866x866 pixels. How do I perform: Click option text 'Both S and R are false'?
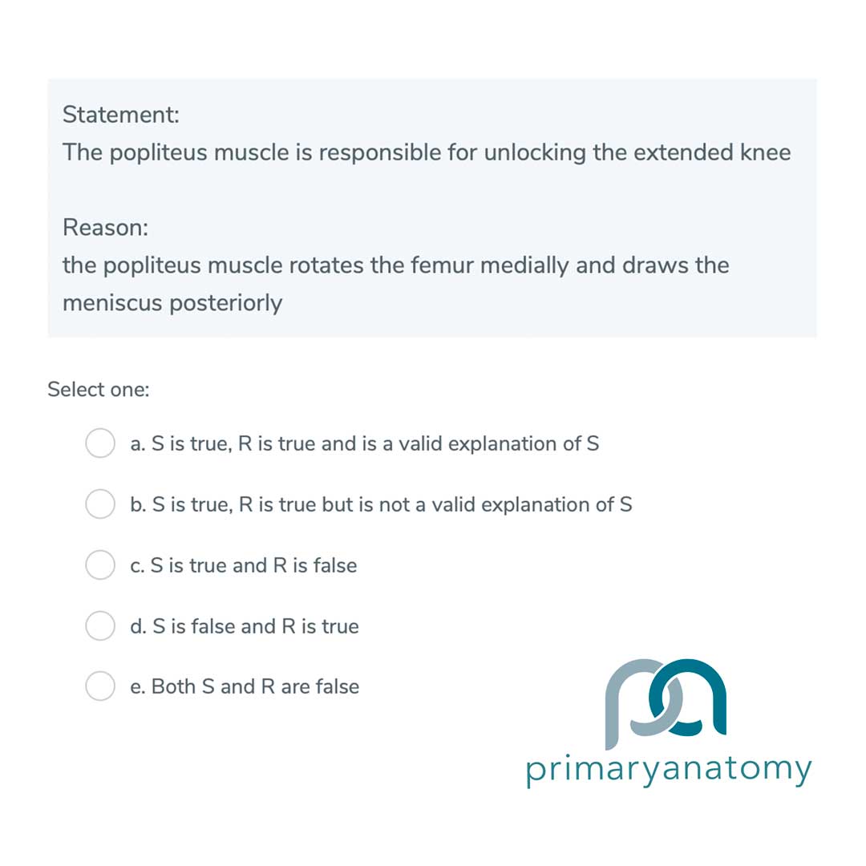(245, 686)
